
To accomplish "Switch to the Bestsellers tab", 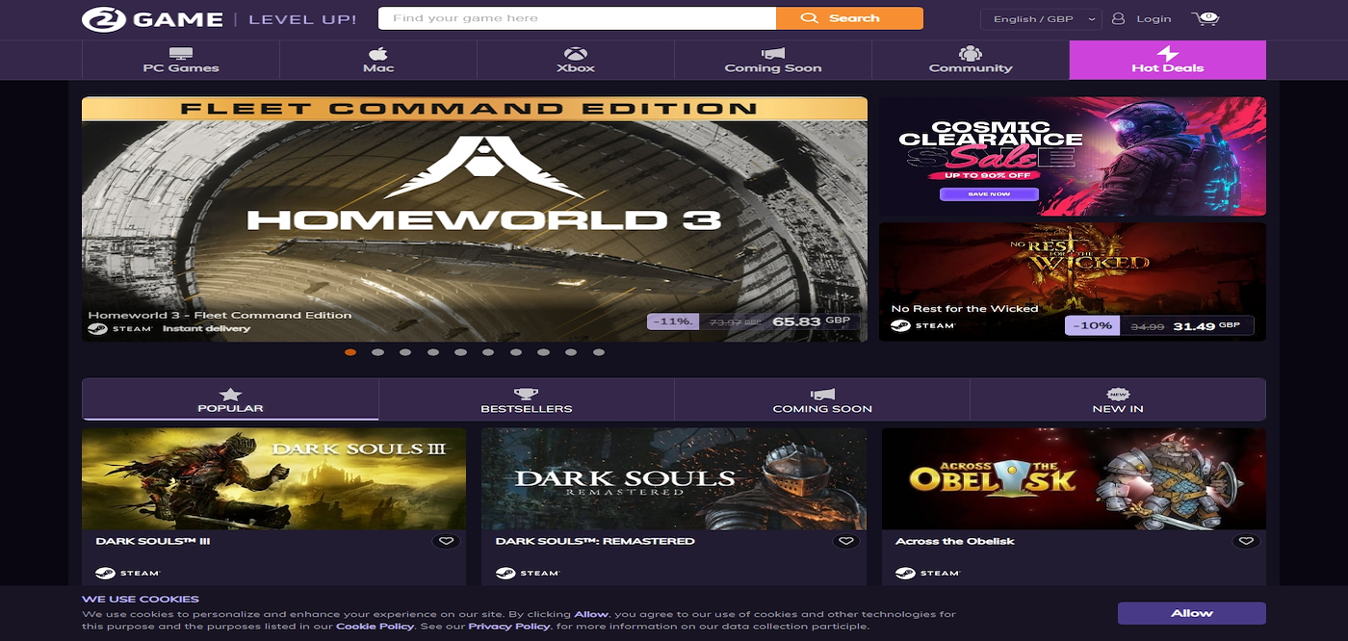I will click(527, 399).
